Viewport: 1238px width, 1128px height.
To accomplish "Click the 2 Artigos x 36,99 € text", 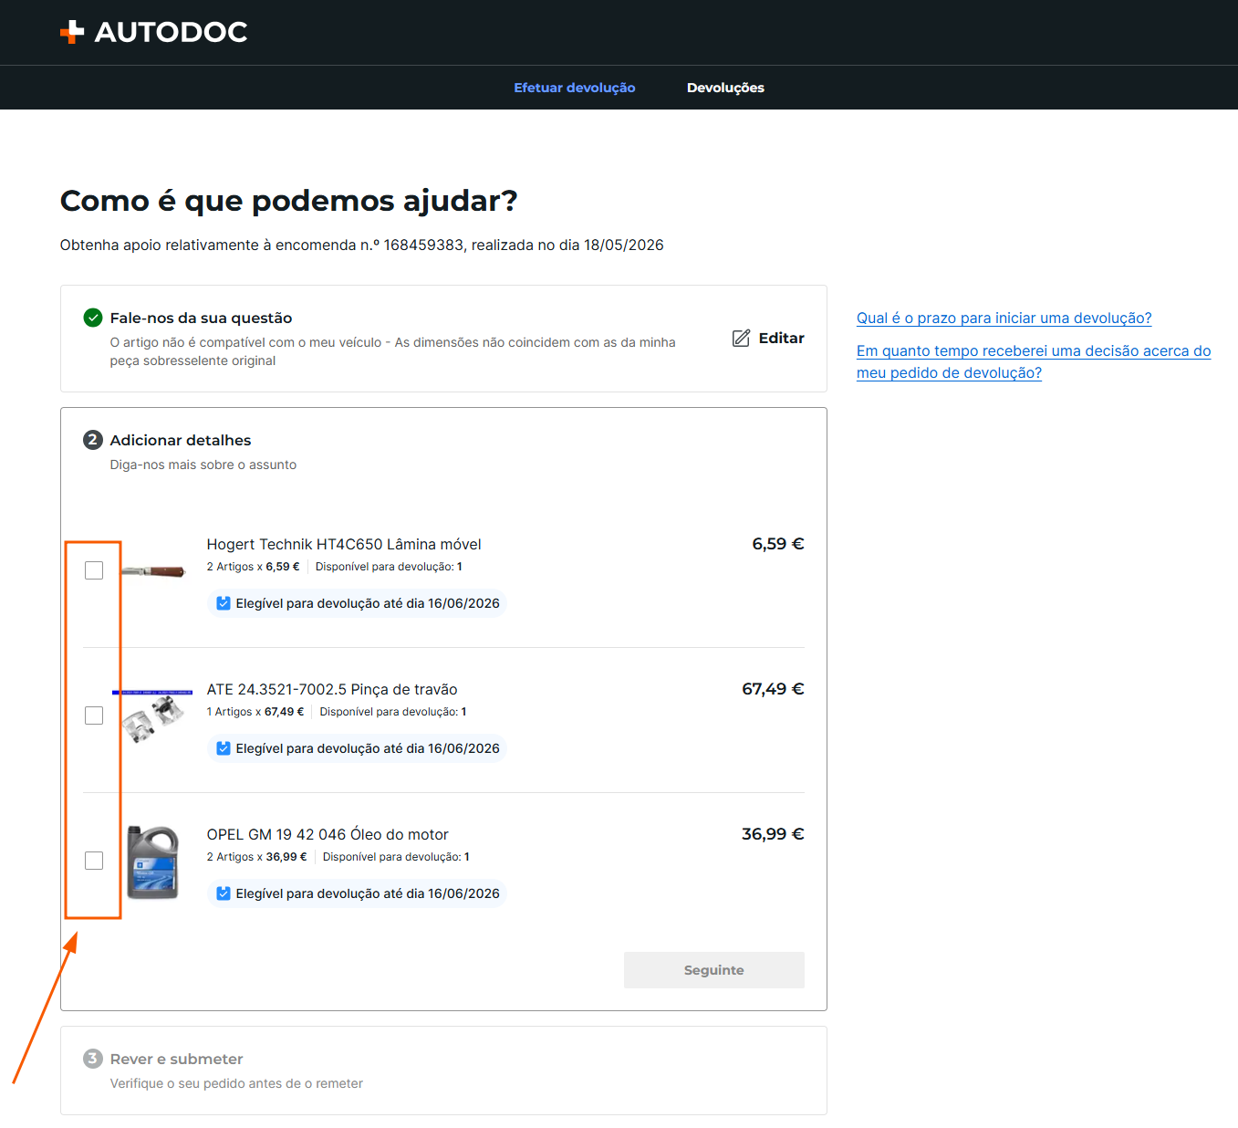I will tap(257, 857).
